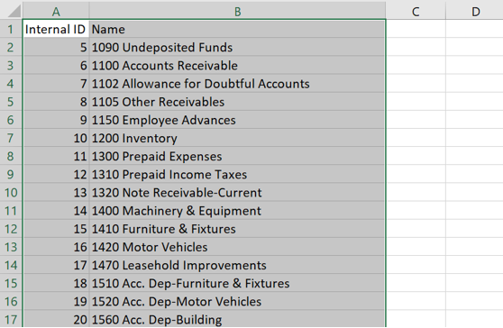Click cell '1105 Other Receivables'

(x=237, y=102)
